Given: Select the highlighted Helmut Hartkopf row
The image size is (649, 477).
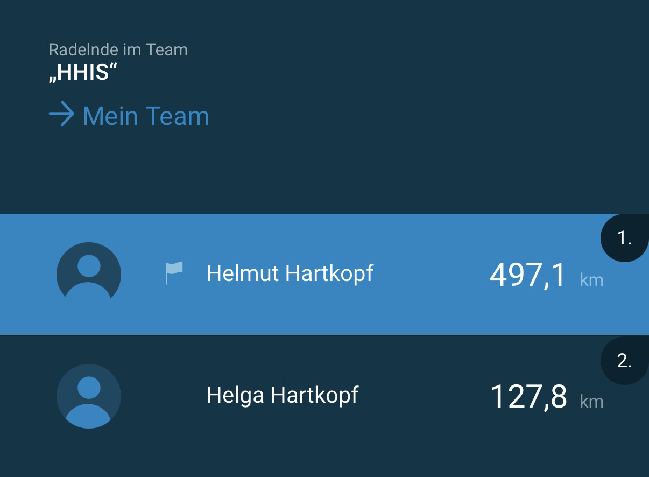Looking at the screenshot, I should (x=325, y=274).
